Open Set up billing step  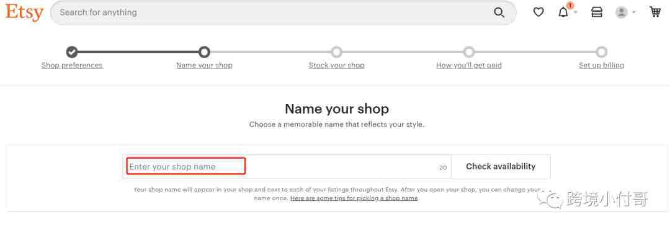(601, 65)
